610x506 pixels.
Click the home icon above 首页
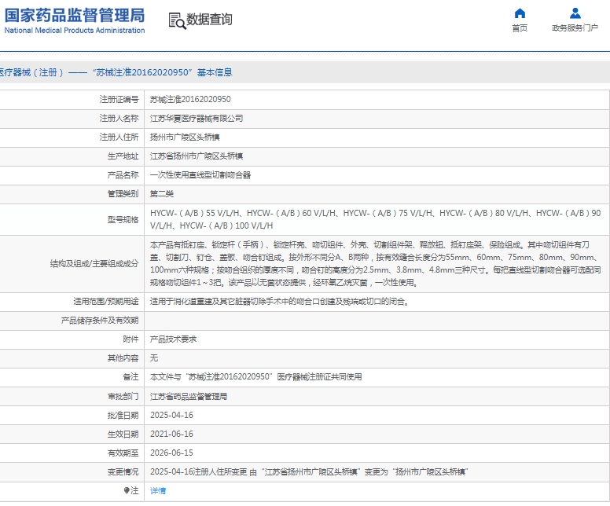click(x=520, y=13)
